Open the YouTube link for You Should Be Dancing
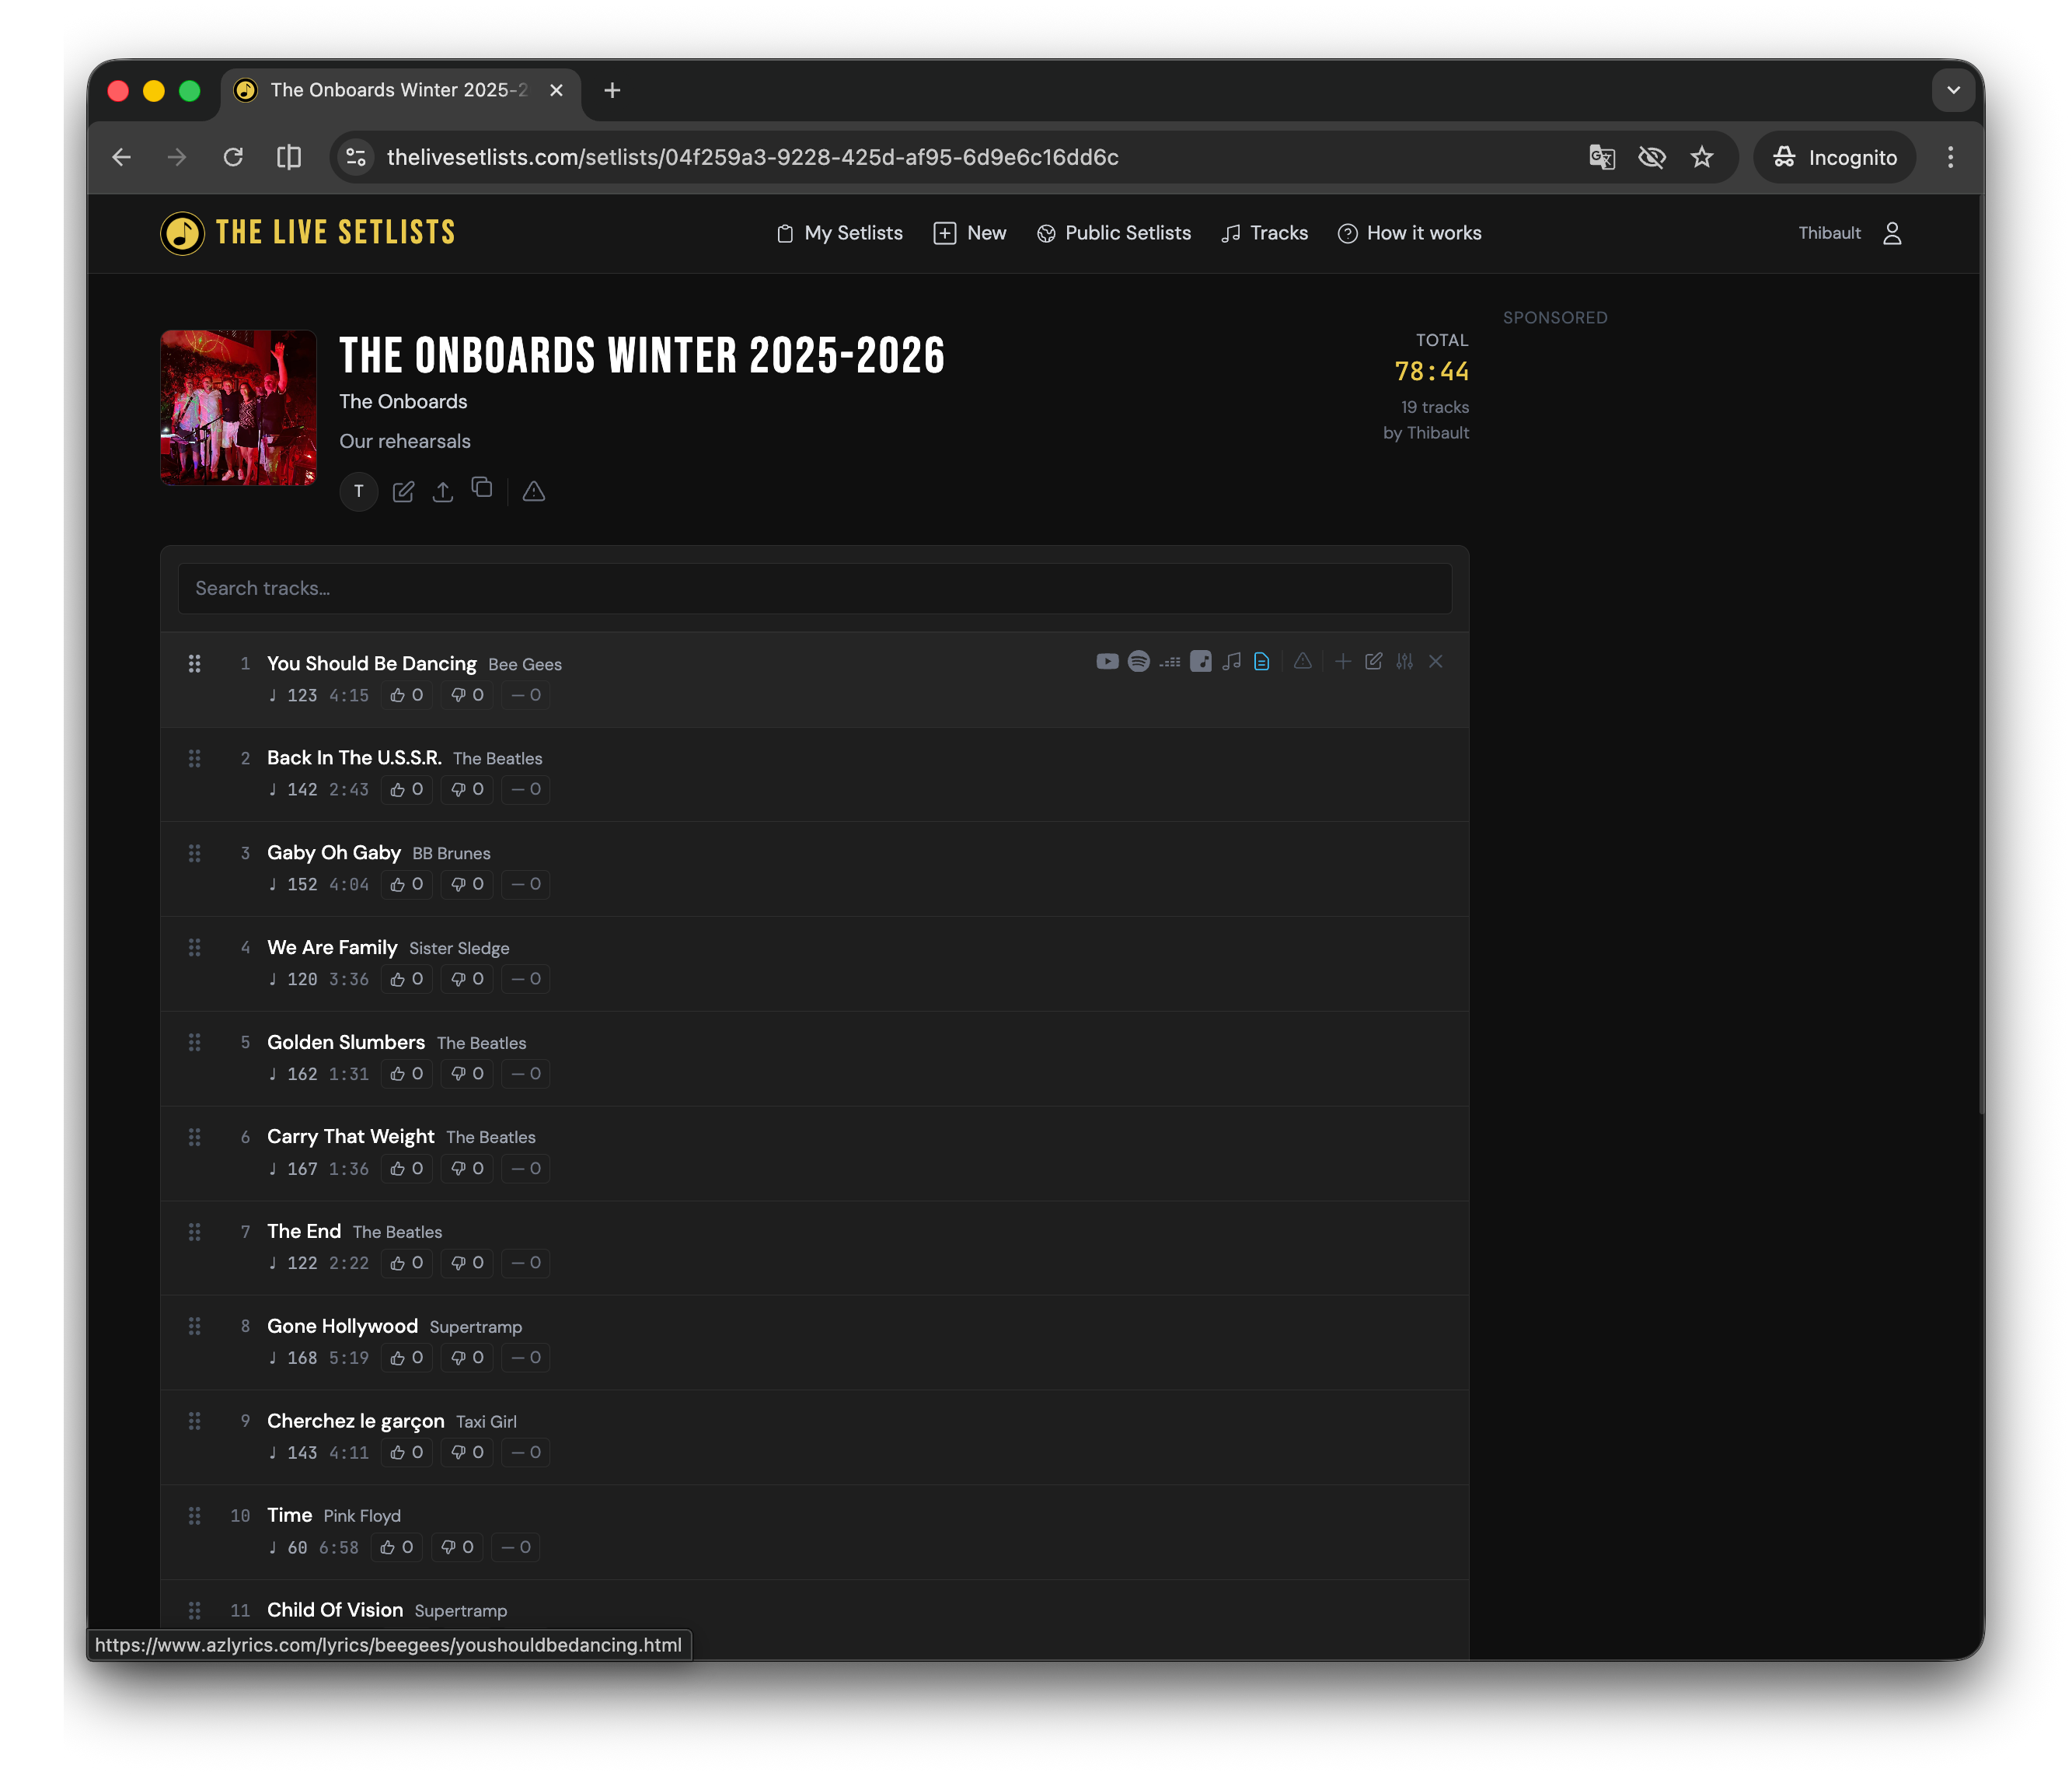 pos(1108,662)
